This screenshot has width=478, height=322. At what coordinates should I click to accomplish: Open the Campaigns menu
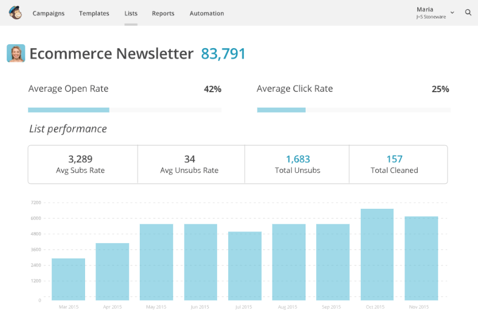(x=49, y=13)
